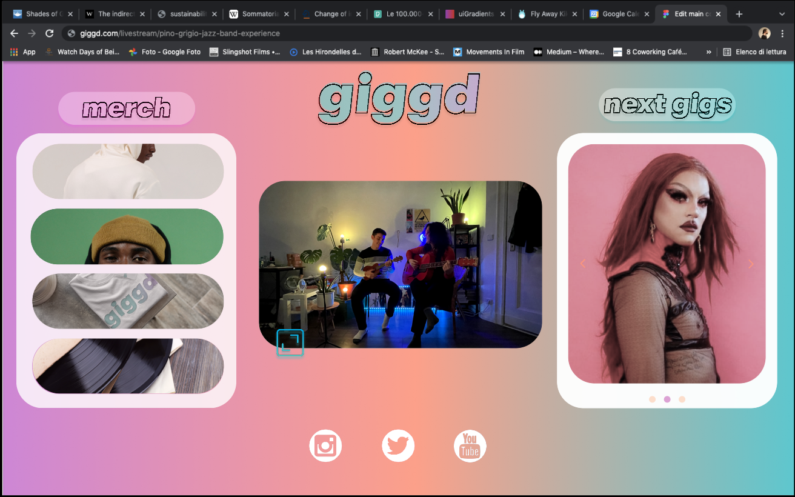Click the Twitter bird icon
Image resolution: width=795 pixels, height=497 pixels.
[x=398, y=445]
